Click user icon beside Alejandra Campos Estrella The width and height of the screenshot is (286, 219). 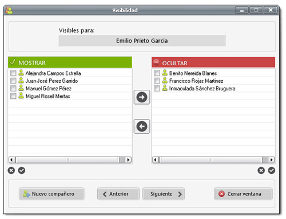click(x=21, y=73)
